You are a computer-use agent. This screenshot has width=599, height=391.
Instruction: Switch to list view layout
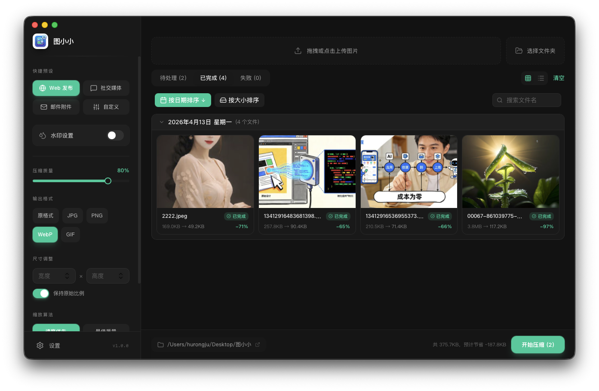[x=541, y=78]
